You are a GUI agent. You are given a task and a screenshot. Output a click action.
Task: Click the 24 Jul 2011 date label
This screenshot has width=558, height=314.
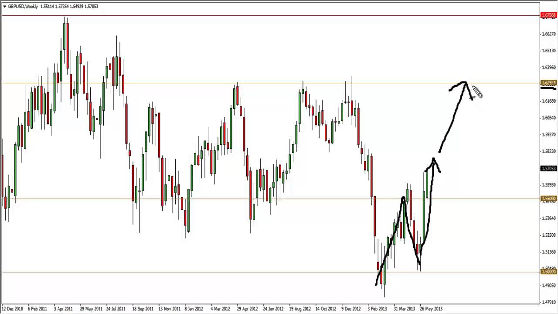coord(116,309)
